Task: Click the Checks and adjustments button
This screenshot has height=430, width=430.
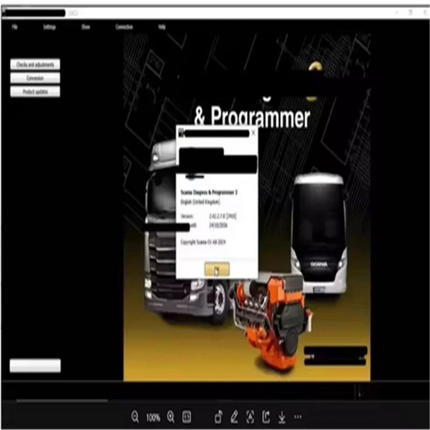Action: [x=35, y=64]
